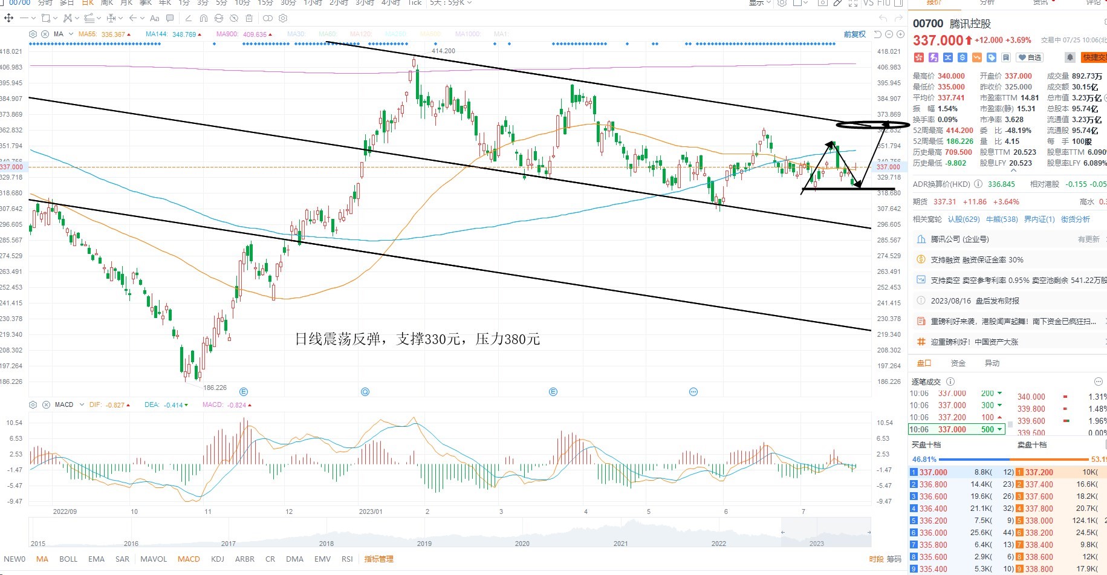Open 腾讯公司 (企业号) profile row
The image size is (1107, 575).
click(x=1007, y=239)
